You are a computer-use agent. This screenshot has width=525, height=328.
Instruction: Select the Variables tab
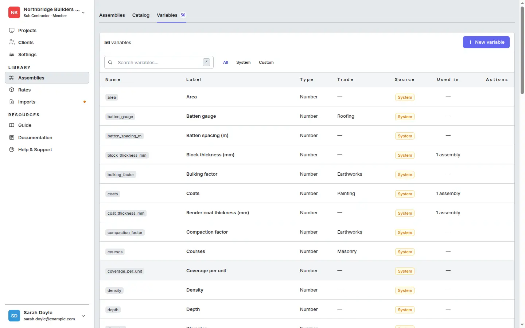point(171,15)
